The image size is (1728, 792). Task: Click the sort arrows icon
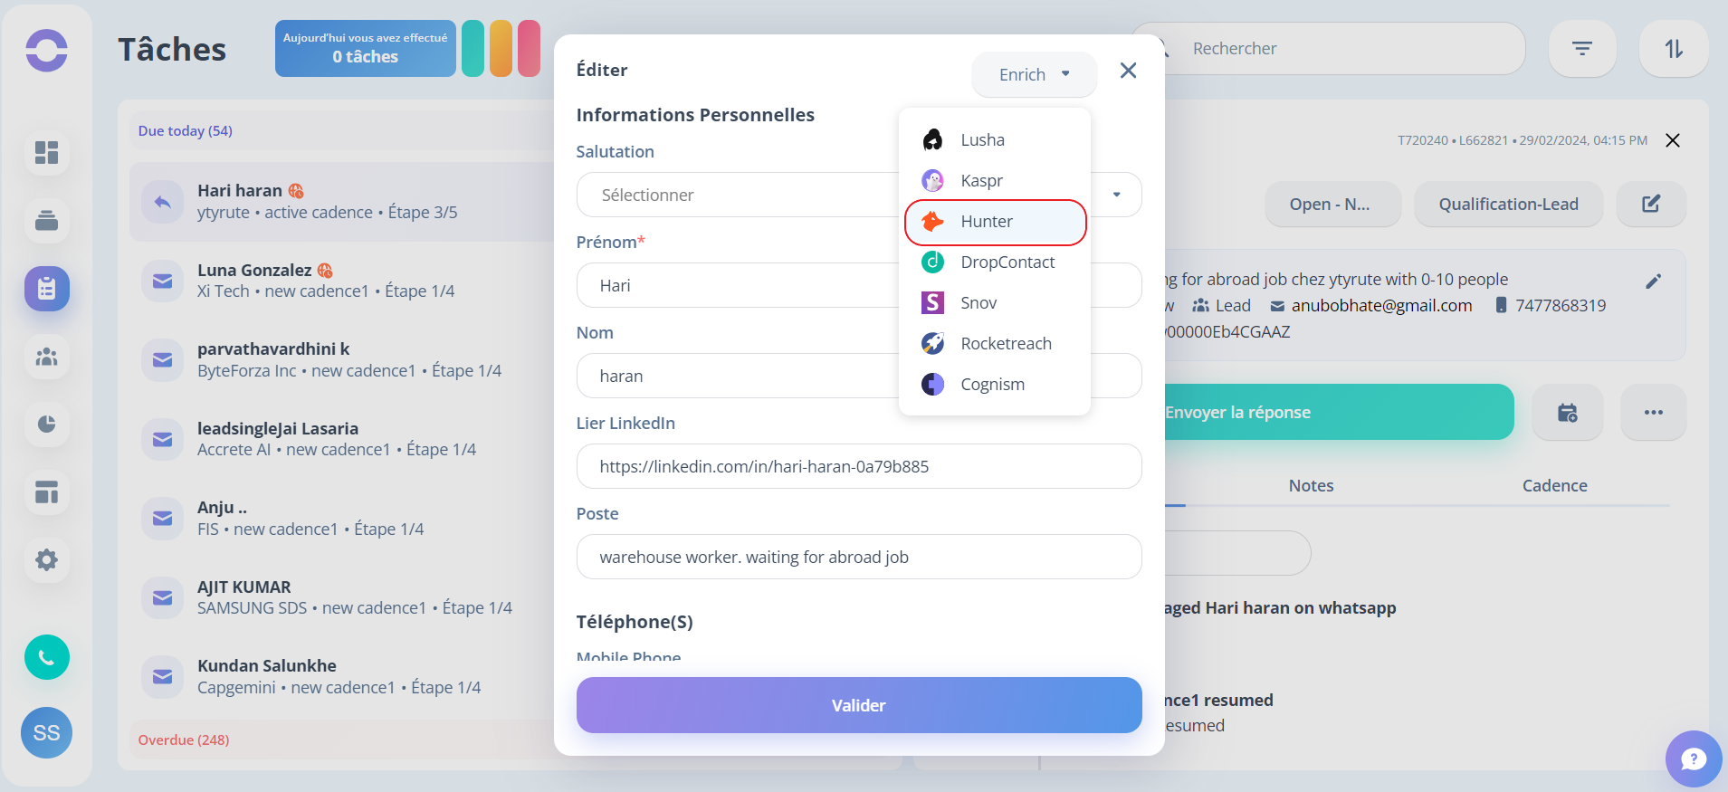pyautogui.click(x=1674, y=49)
